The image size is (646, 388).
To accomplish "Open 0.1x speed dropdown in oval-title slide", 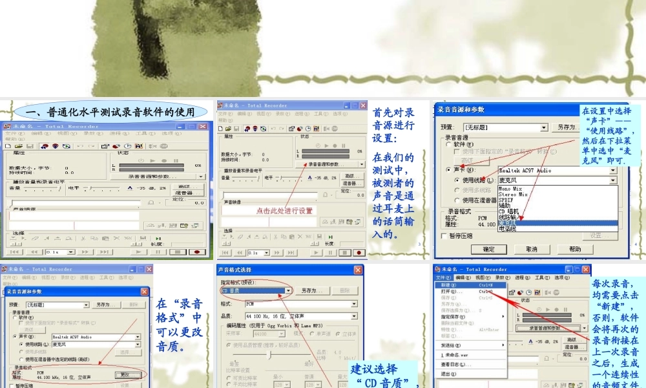I will pos(71,252).
